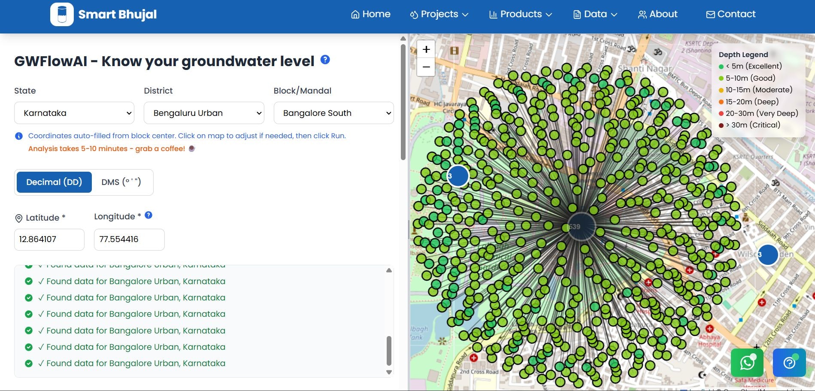This screenshot has width=815, height=391.
Task: Click the GWFlowAI title help icon
Action: click(325, 60)
